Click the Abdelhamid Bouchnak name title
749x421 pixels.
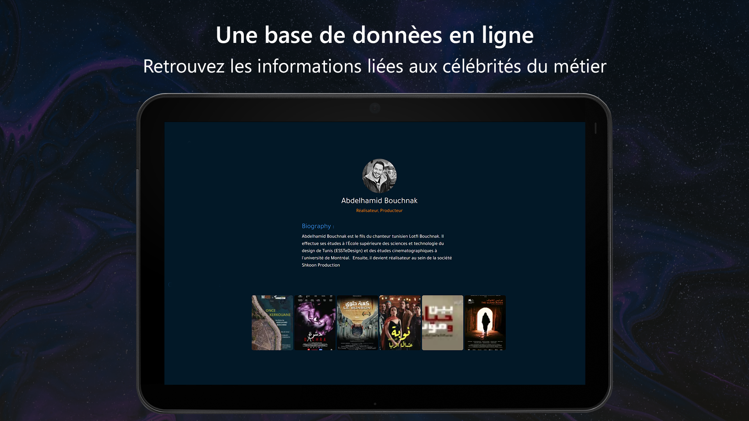pos(379,201)
